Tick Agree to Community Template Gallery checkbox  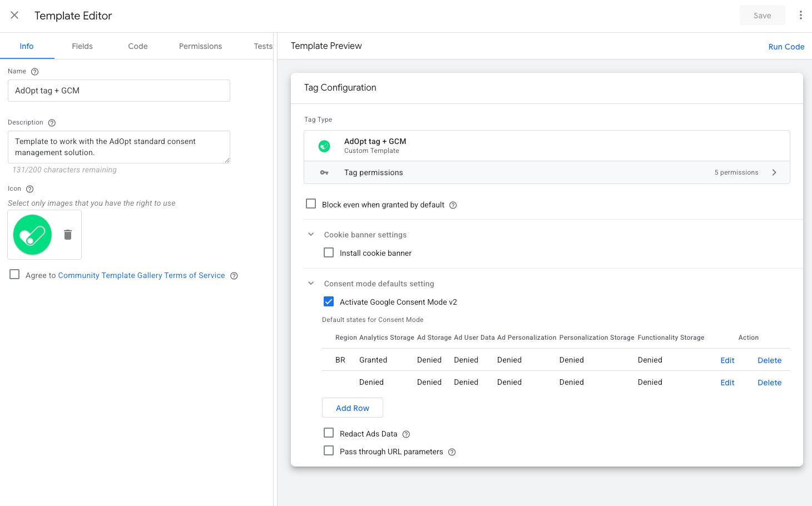[x=14, y=274]
